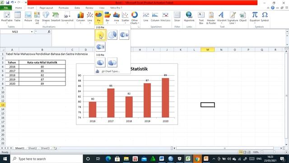Click the zoom slider in status bar

tap(274, 152)
